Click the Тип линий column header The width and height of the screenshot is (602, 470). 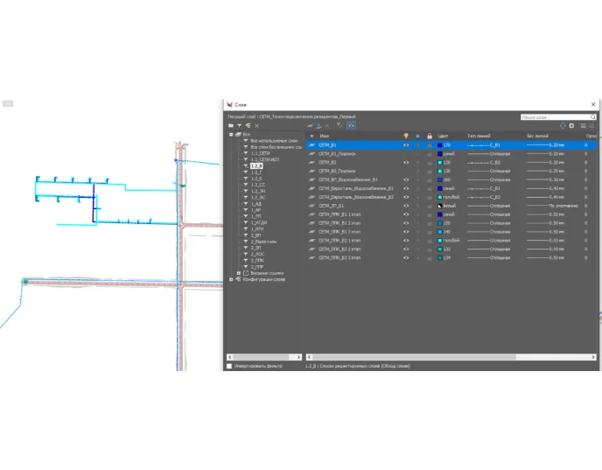click(x=479, y=136)
